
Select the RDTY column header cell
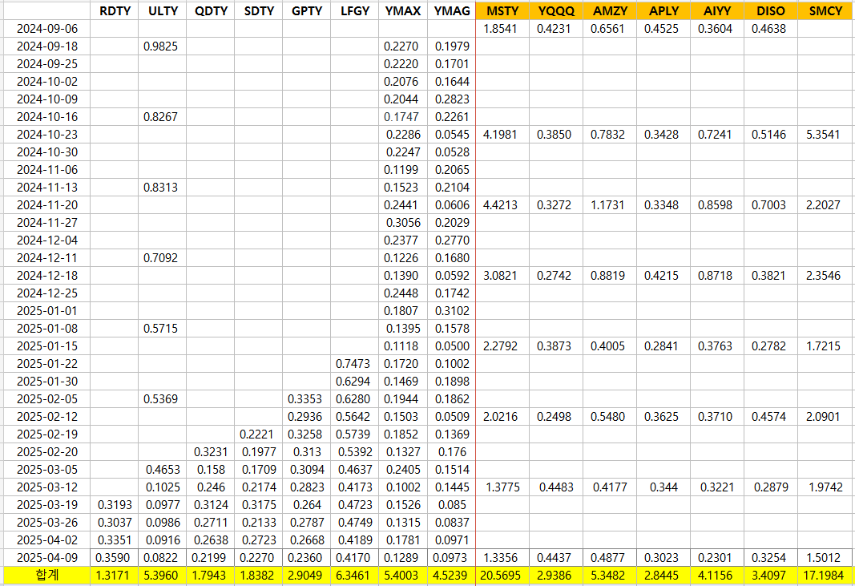[x=115, y=11]
